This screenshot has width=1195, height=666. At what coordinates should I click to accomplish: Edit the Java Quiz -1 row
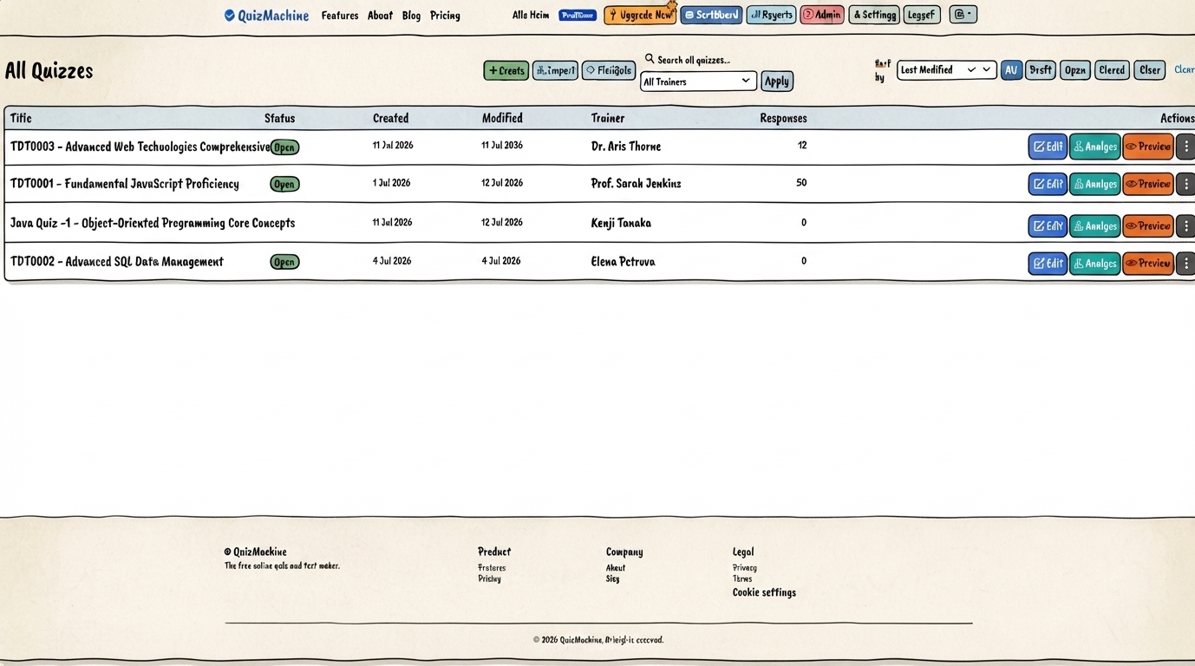[1048, 226]
